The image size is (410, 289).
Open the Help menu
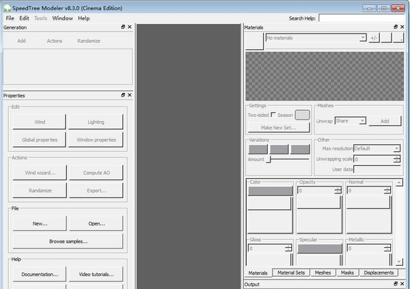point(83,18)
